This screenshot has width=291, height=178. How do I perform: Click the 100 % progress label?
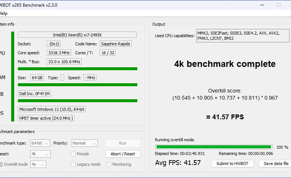282,147
